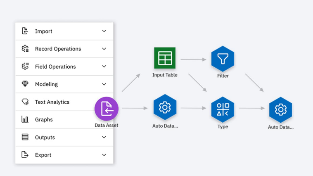
Task: Expand Record Operations with its chevron
Action: (104, 49)
